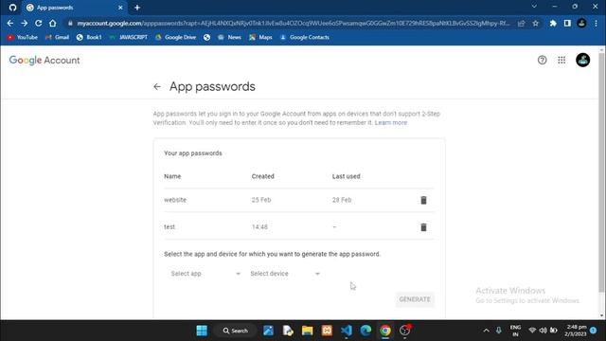Viewport: 606px width, 341px height.
Task: View site information lock icon
Action: [x=70, y=23]
